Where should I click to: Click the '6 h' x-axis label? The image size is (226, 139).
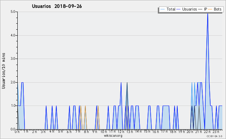tap(69, 132)
